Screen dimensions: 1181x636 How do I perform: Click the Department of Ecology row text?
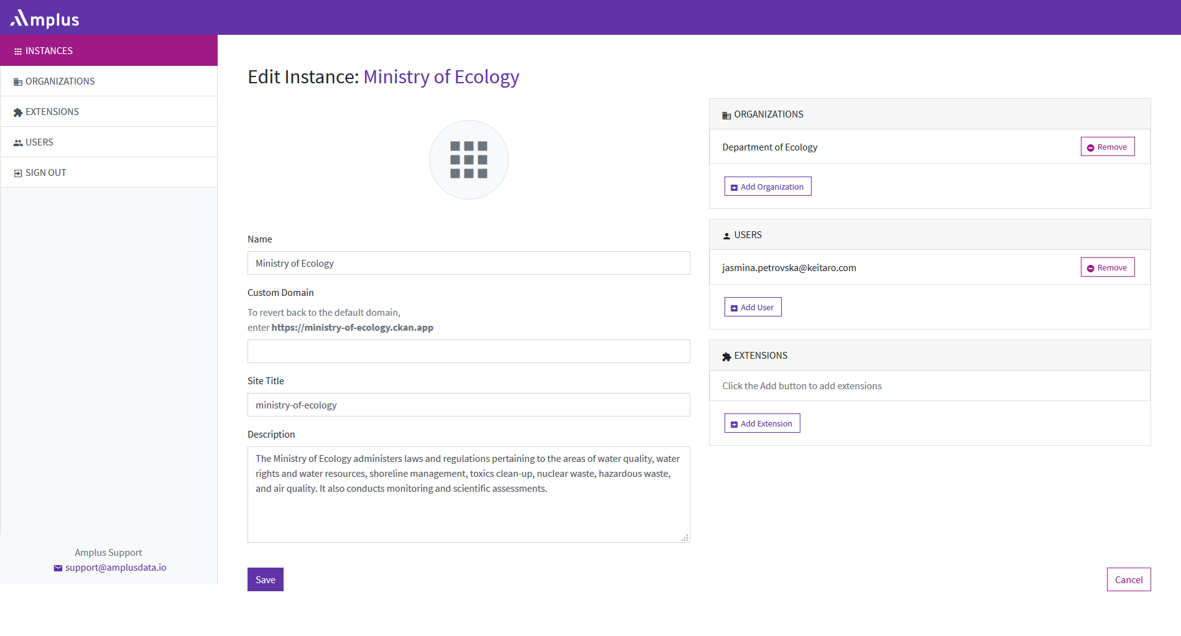[770, 147]
